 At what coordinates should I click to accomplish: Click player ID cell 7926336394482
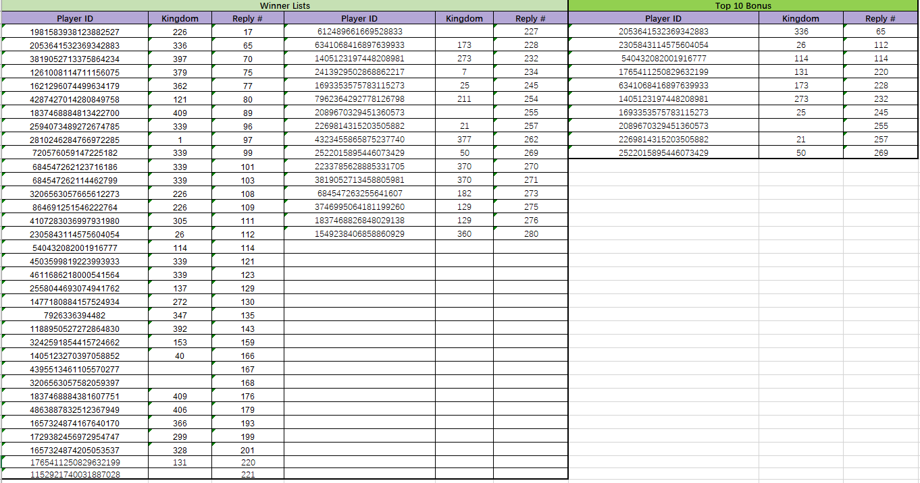74,316
